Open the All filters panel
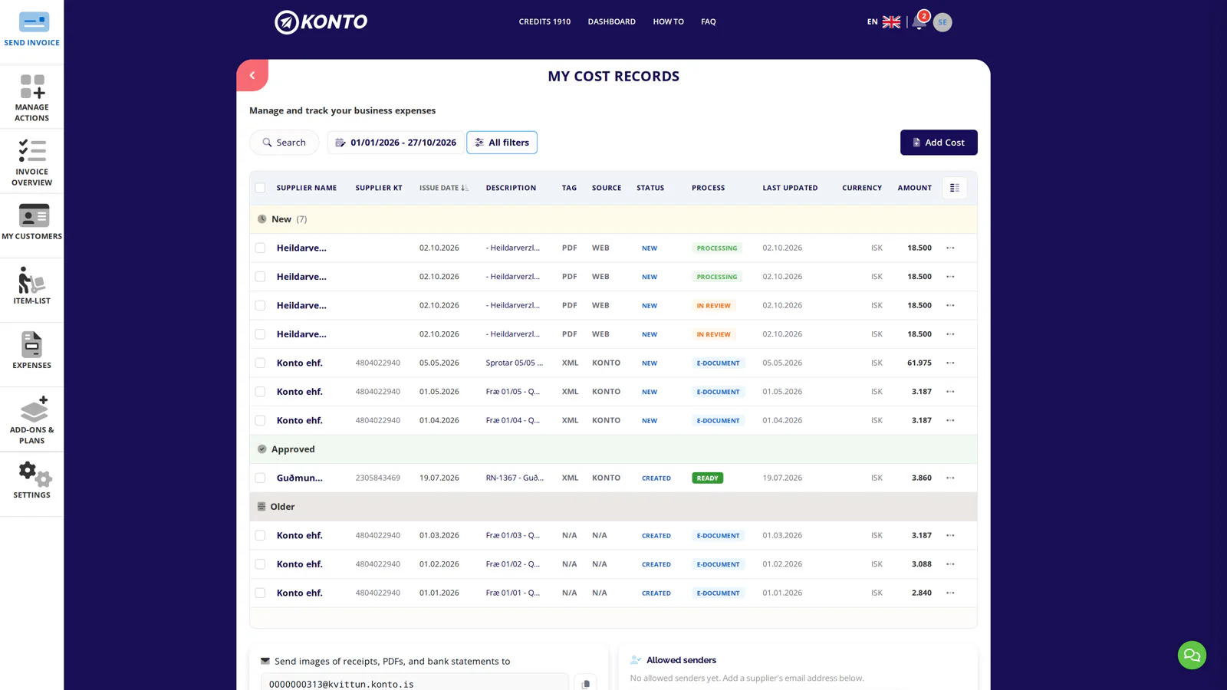1227x690 pixels. point(502,143)
